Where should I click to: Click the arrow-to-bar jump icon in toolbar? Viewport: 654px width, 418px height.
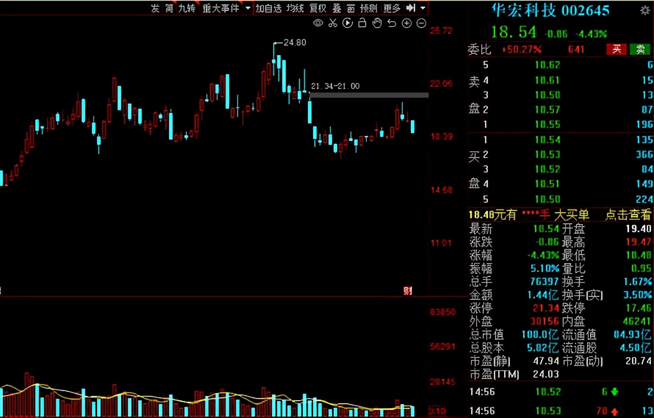point(410,8)
